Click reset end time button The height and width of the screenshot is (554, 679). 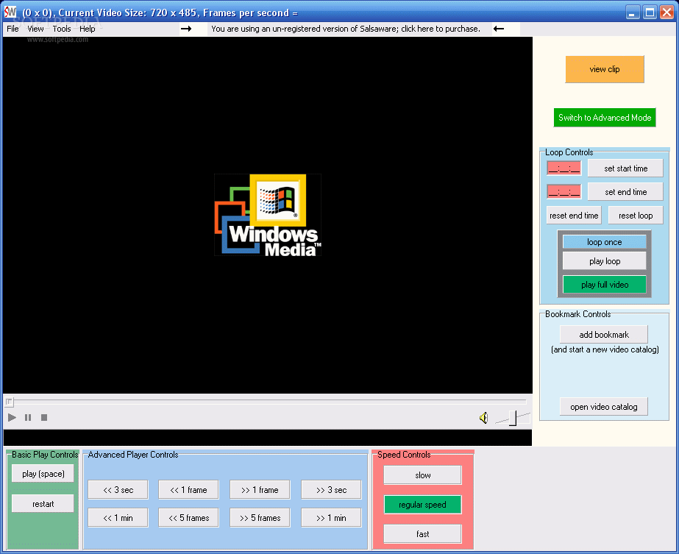pos(574,216)
